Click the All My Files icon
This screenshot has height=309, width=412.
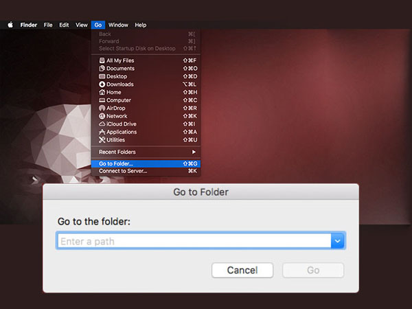(102, 60)
